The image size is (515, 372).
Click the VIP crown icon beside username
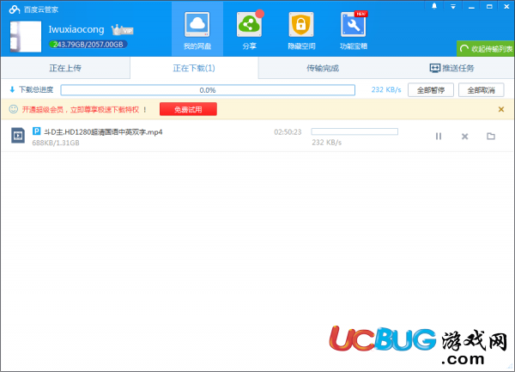(118, 28)
